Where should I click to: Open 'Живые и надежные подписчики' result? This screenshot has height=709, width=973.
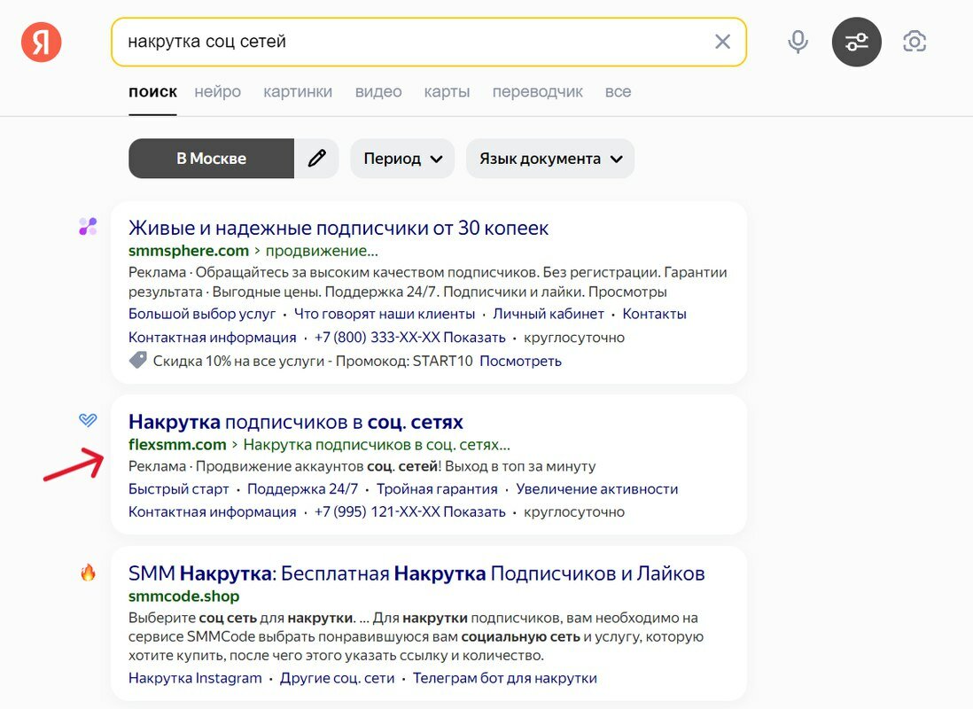[339, 228]
